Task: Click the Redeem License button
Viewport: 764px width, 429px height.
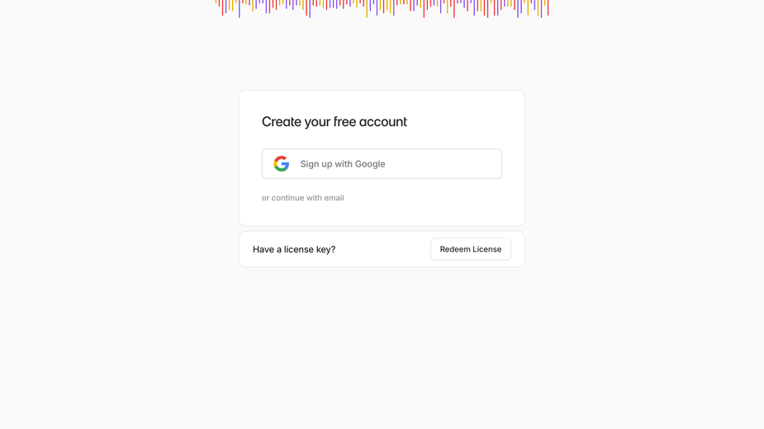Action: pos(470,249)
